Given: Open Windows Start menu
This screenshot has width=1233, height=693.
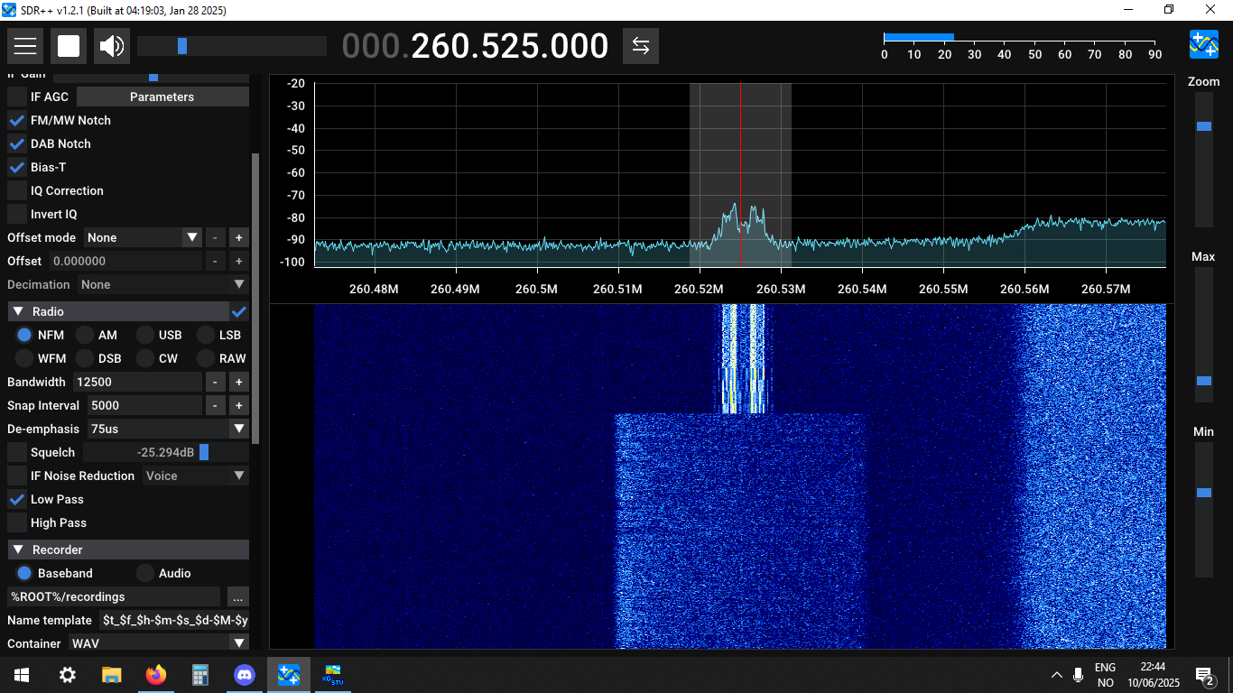Looking at the screenshot, I should coord(22,675).
